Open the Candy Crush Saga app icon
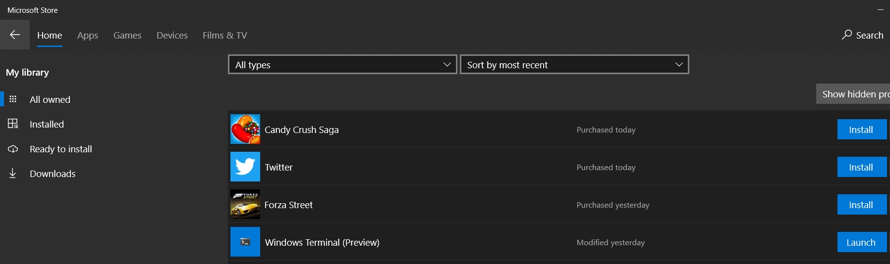Image resolution: width=890 pixels, height=264 pixels. click(245, 129)
